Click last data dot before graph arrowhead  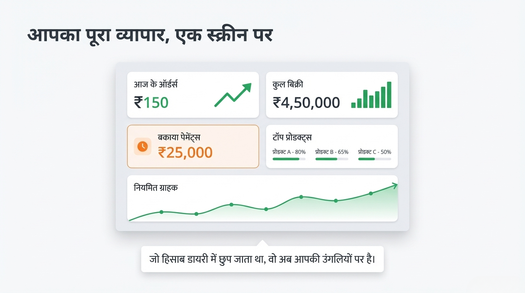[x=370, y=193]
